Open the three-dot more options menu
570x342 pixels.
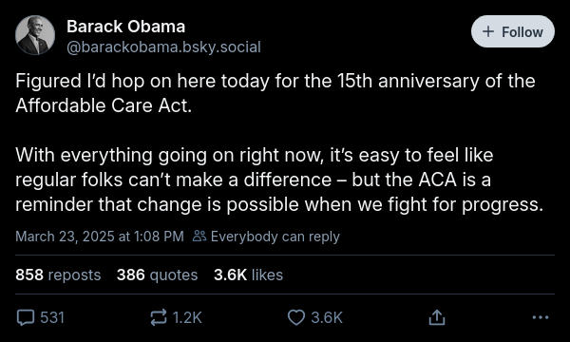[541, 317]
